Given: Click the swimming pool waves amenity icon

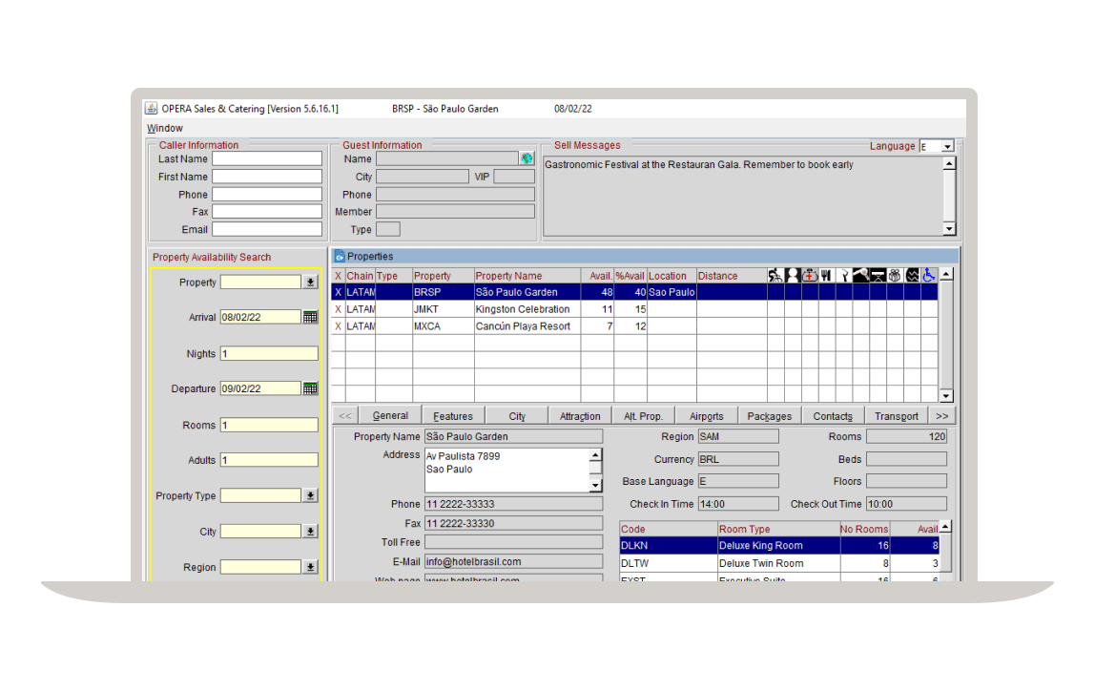Looking at the screenshot, I should point(912,275).
